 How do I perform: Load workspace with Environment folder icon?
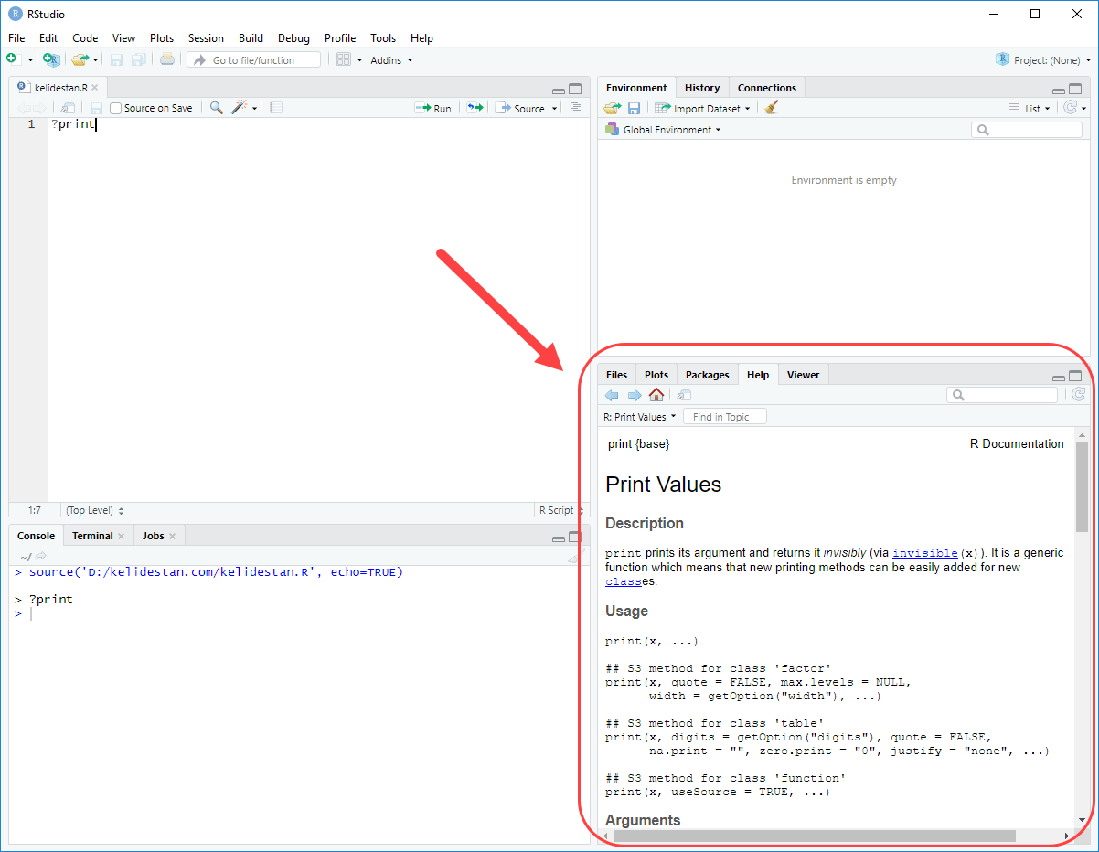point(612,108)
